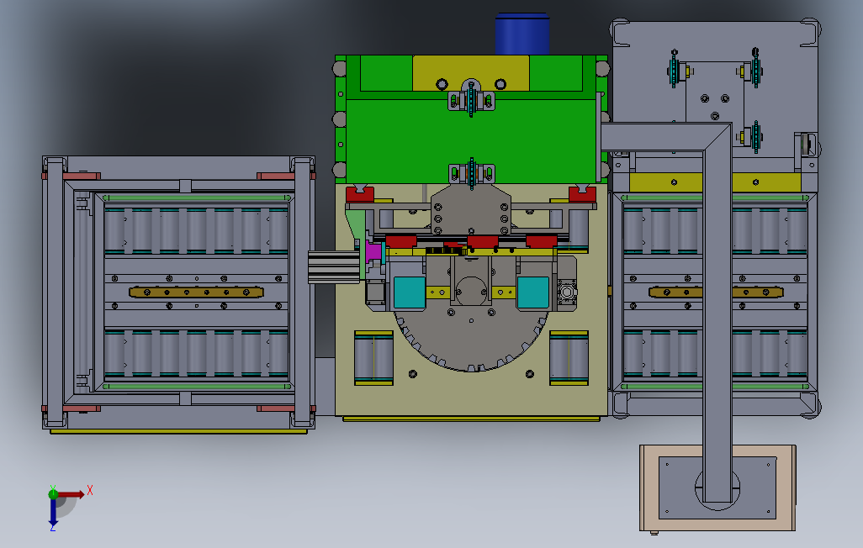Select the magenta coupling part

pyautogui.click(x=373, y=251)
